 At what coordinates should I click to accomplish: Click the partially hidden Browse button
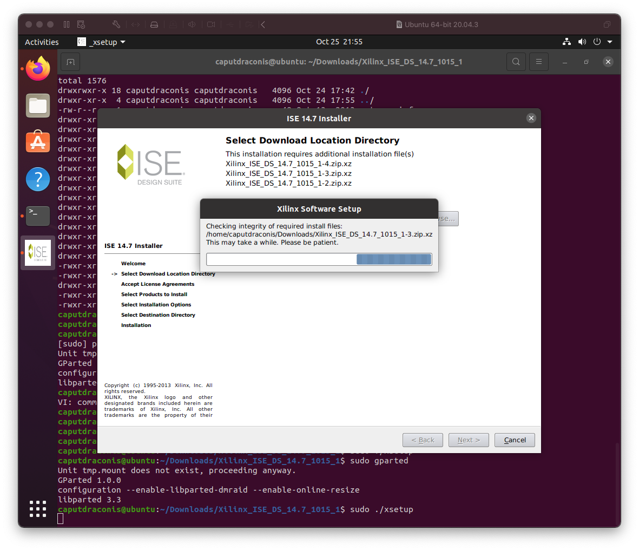pyautogui.click(x=449, y=219)
